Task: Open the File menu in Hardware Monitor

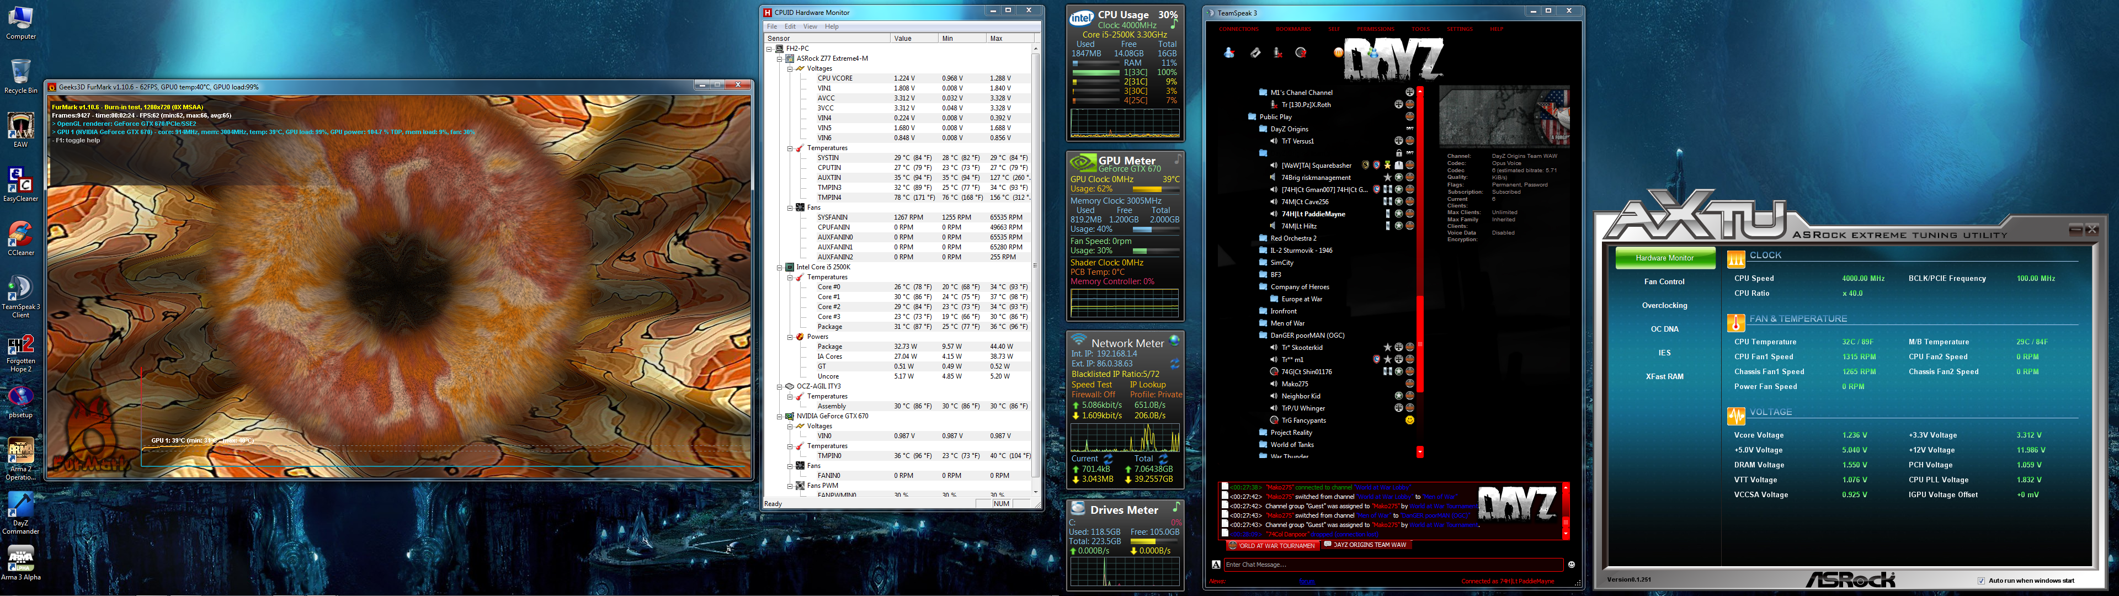Action: coord(771,26)
